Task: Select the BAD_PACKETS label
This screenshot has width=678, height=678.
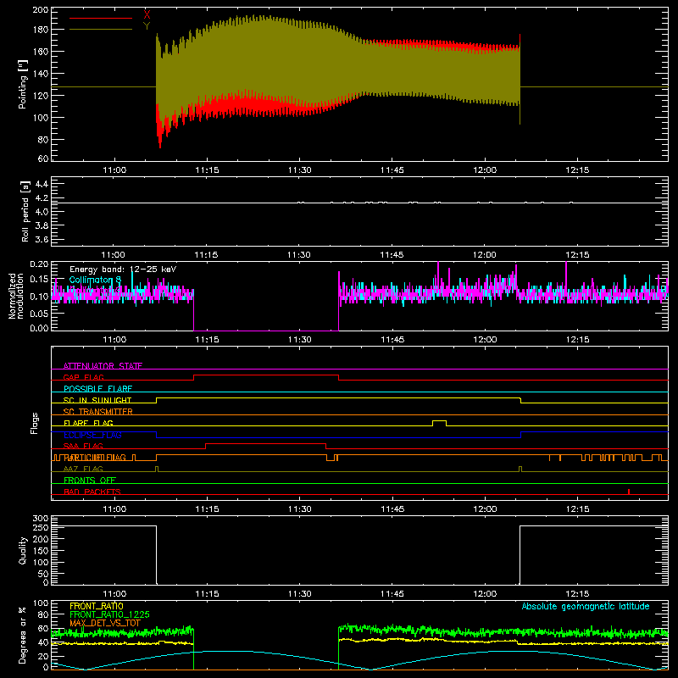Action: (x=92, y=492)
